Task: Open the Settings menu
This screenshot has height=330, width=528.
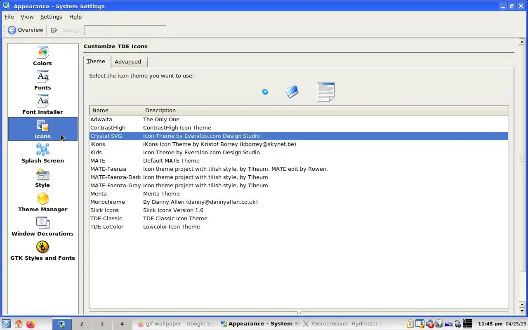Action: (51, 17)
